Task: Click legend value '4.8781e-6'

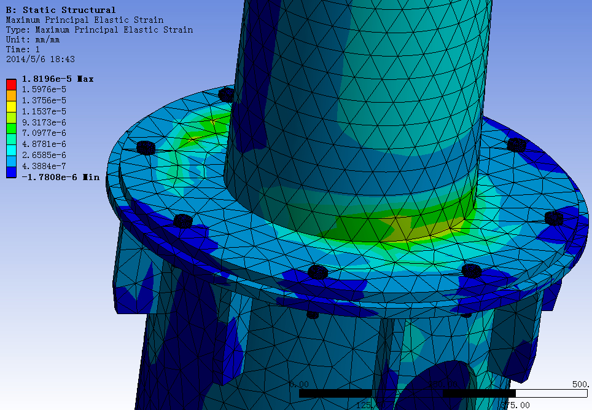Action: tap(44, 144)
